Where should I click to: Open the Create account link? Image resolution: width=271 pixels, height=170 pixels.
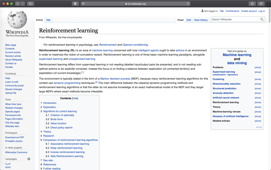pos(249,11)
